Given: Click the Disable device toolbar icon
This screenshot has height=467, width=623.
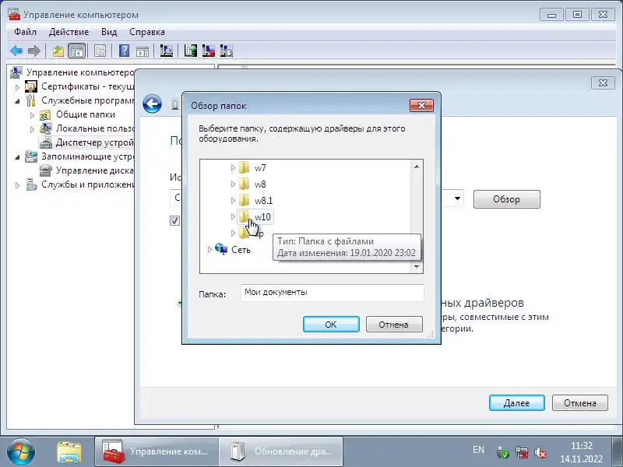Looking at the screenshot, I should 227,51.
